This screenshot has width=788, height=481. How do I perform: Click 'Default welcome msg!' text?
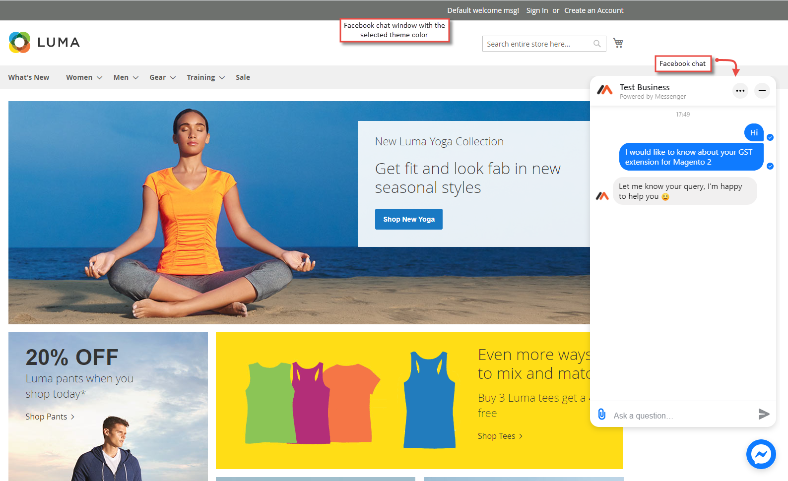[483, 10]
